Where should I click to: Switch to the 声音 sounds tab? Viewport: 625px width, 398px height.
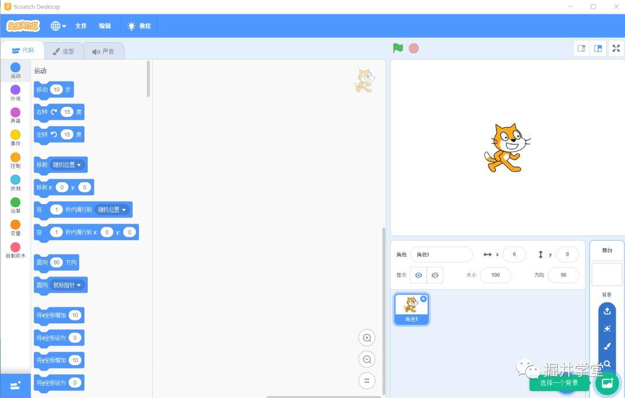(x=103, y=51)
